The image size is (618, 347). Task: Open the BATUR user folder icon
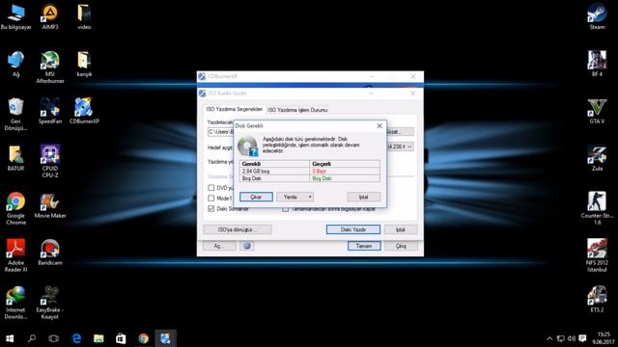(15, 158)
